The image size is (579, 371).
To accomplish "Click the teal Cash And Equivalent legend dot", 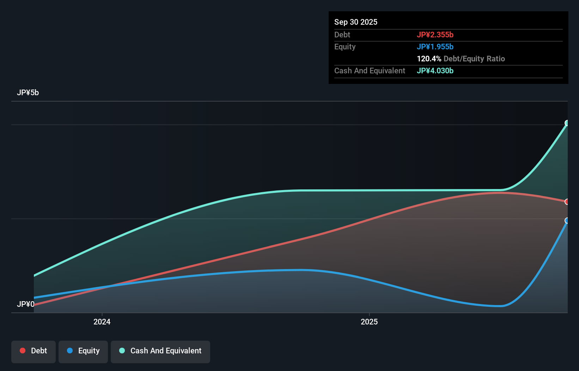I will tap(122, 351).
